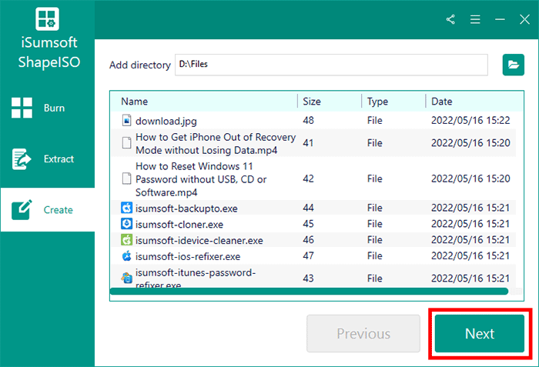Image resolution: width=539 pixels, height=367 pixels.
Task: Click the itunes-password-refixer app icon
Action: [126, 278]
